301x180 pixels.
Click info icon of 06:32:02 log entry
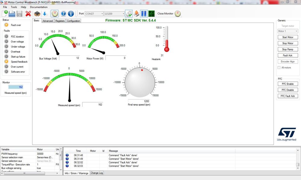click(67, 162)
